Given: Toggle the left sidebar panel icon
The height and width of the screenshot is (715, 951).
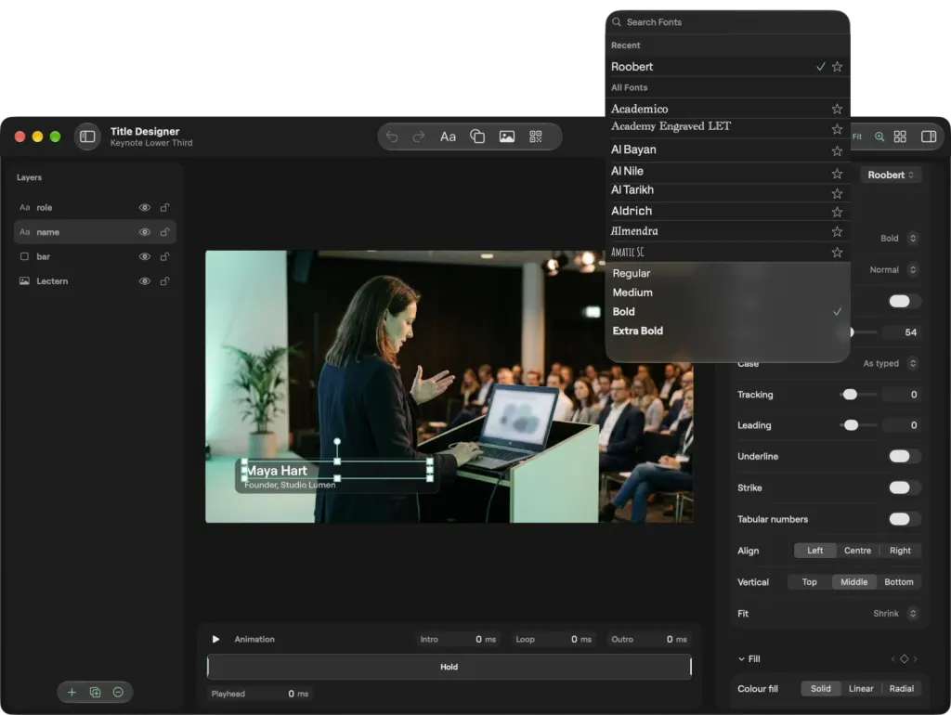Looking at the screenshot, I should click(87, 136).
